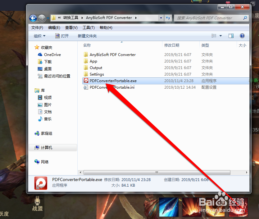Click the 2019/10/12 14:34 date cell
Screen dimensions: 259x219
click(180, 87)
